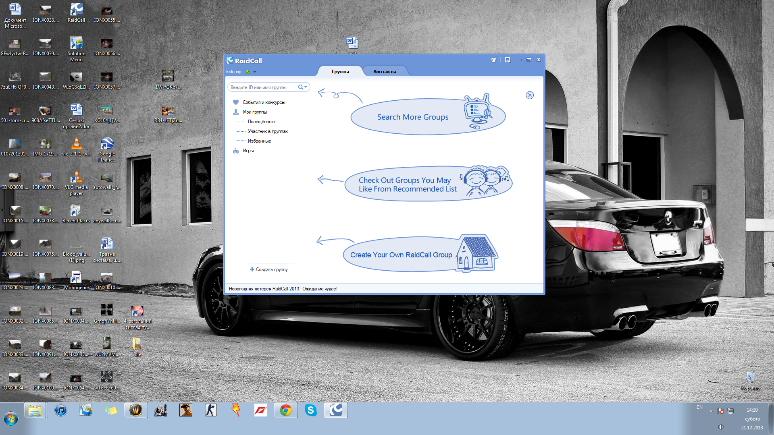Screen dimensions: 774x435
Task: Open the Посещённые groups list
Action: (261, 122)
